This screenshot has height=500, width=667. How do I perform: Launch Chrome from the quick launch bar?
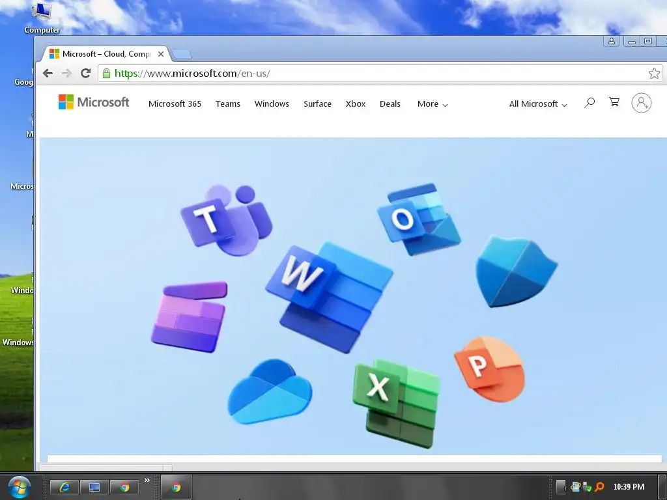pos(124,487)
